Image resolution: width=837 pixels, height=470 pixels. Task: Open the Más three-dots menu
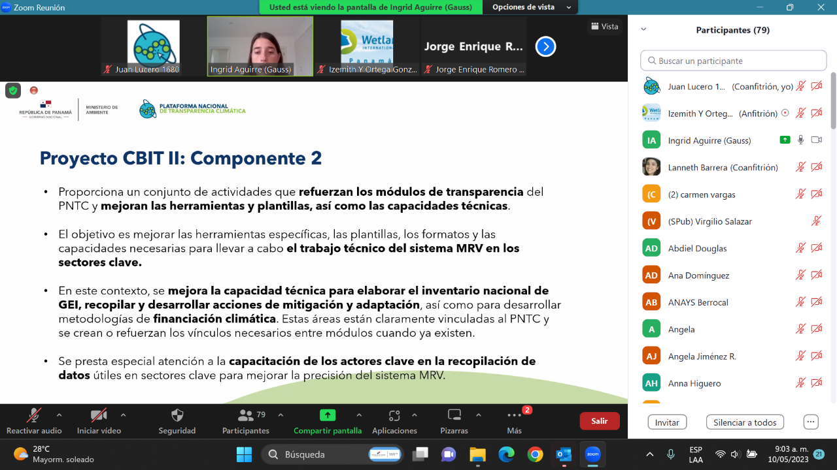515,415
